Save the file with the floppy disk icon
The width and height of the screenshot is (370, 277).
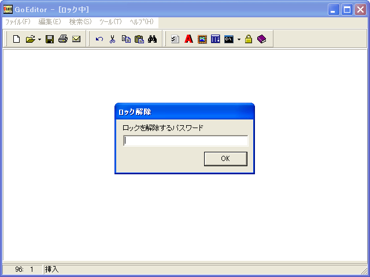(x=50, y=39)
